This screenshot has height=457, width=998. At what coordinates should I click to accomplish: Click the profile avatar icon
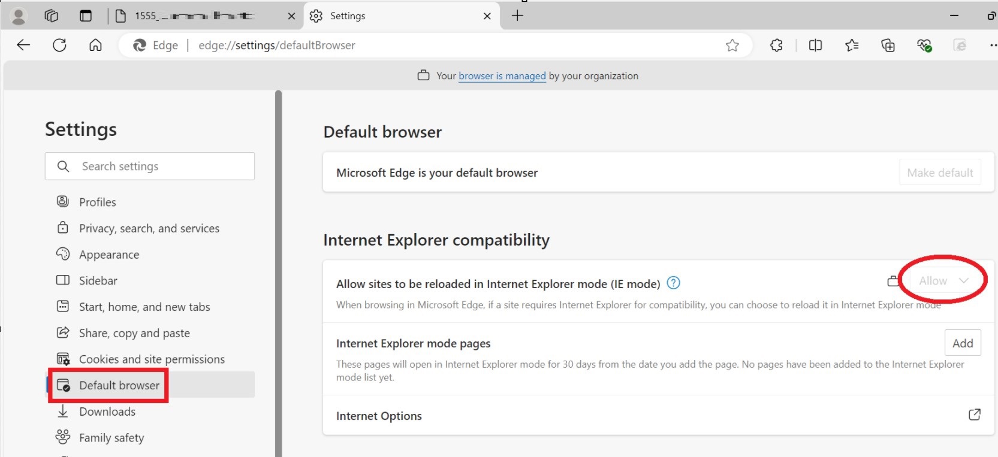pyautogui.click(x=19, y=16)
